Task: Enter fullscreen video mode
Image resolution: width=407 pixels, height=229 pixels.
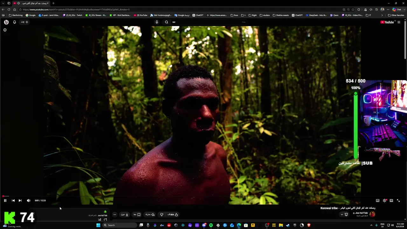Action: 398,200
